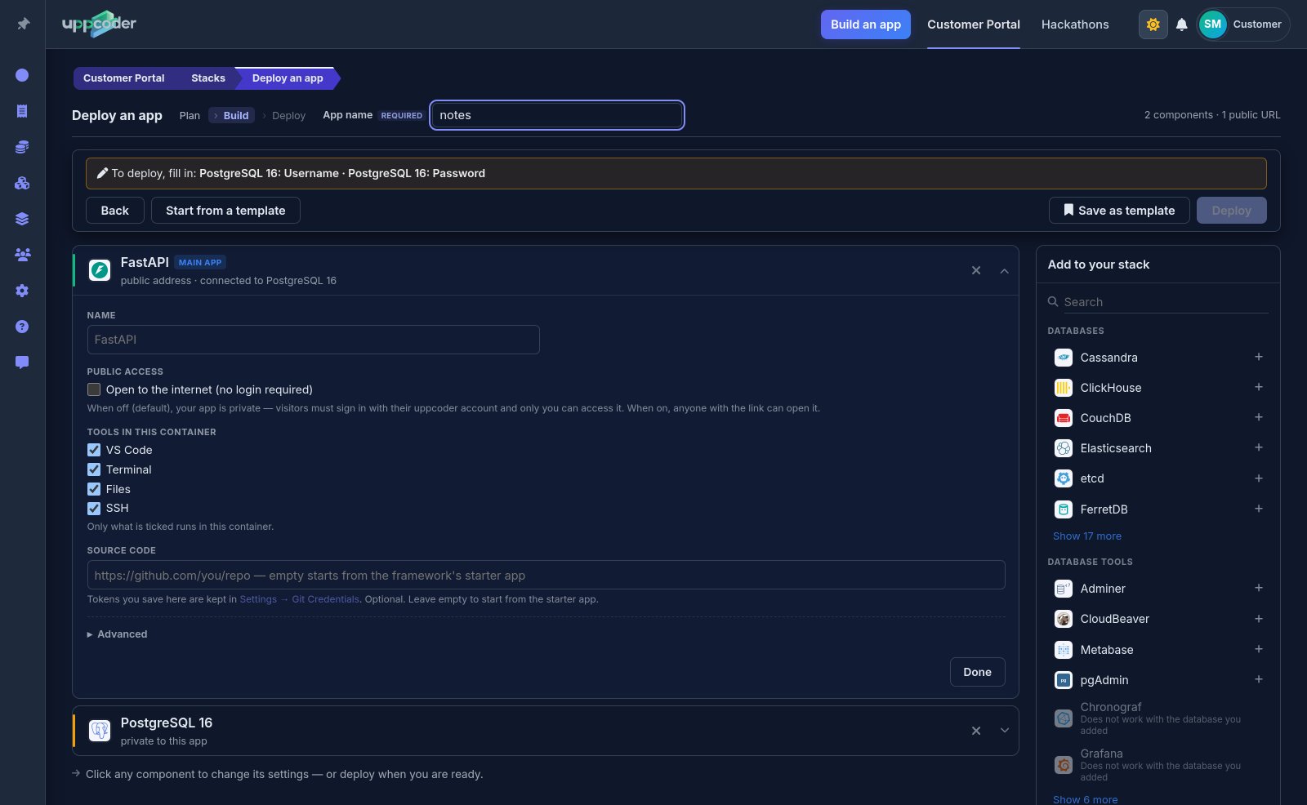This screenshot has height=805, width=1307.
Task: Collapse the FastAPI card chevron
Action: (x=1005, y=270)
